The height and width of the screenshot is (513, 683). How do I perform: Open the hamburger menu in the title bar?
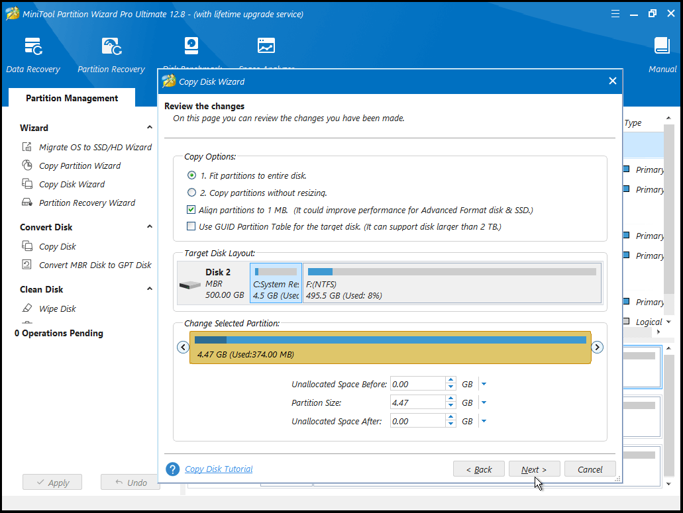click(x=615, y=13)
